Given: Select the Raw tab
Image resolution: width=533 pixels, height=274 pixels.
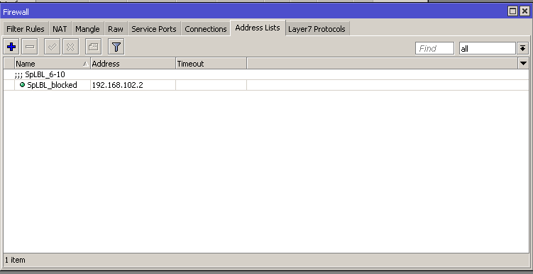Looking at the screenshot, I should point(116,29).
